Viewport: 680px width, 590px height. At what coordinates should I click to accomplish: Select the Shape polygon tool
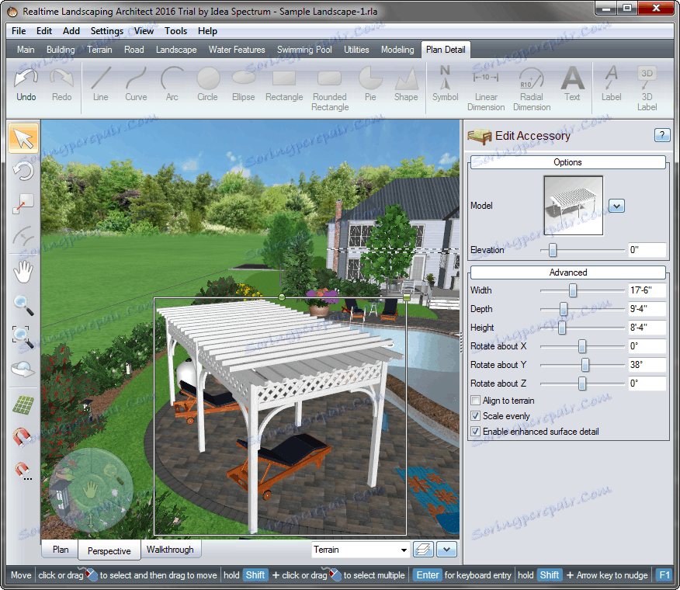(406, 85)
